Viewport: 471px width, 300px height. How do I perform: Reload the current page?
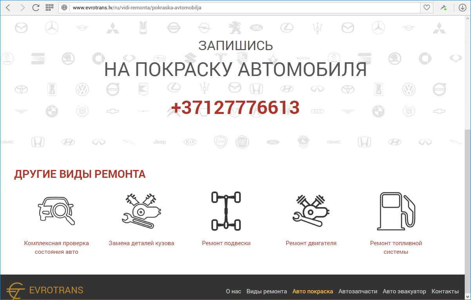point(36,7)
